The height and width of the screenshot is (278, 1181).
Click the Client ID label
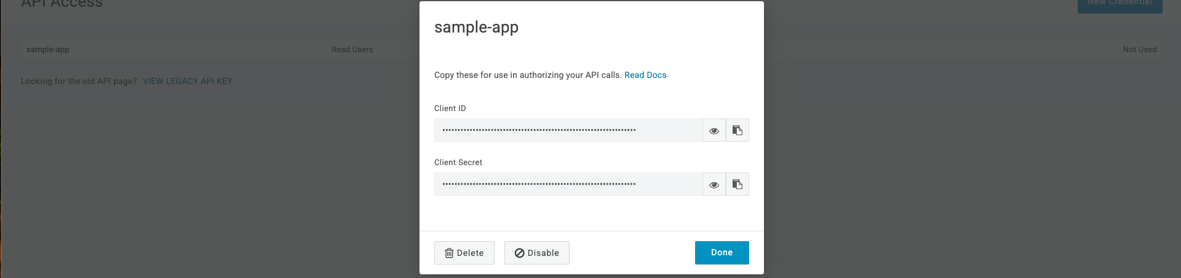pos(450,108)
